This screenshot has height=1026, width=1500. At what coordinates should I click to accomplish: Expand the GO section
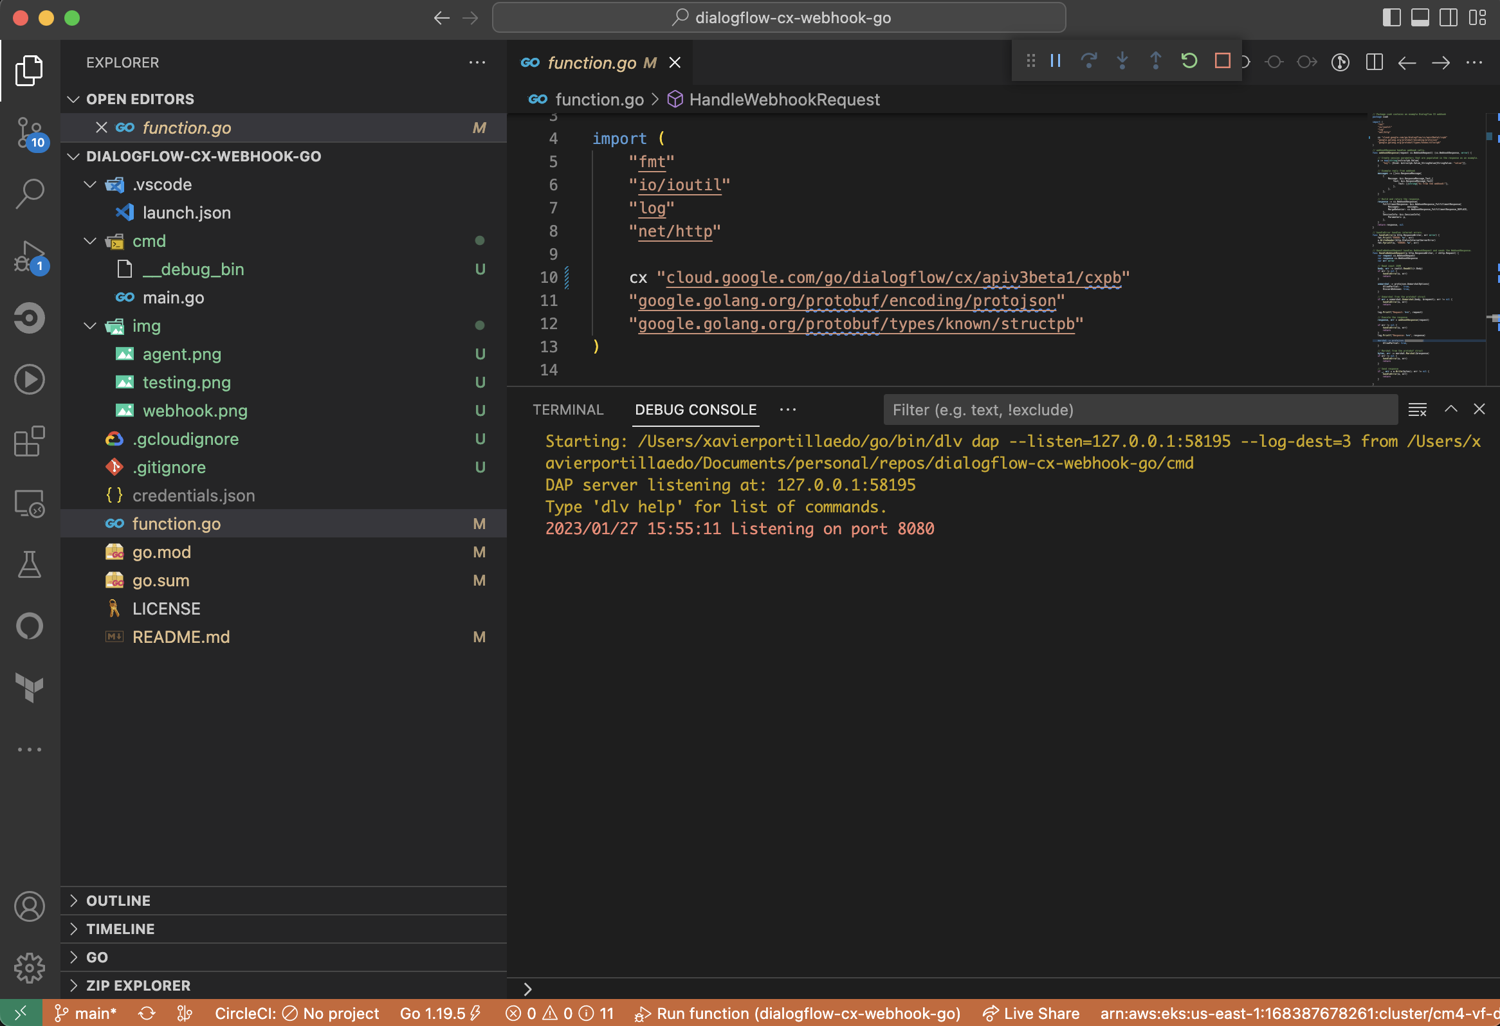coord(284,958)
